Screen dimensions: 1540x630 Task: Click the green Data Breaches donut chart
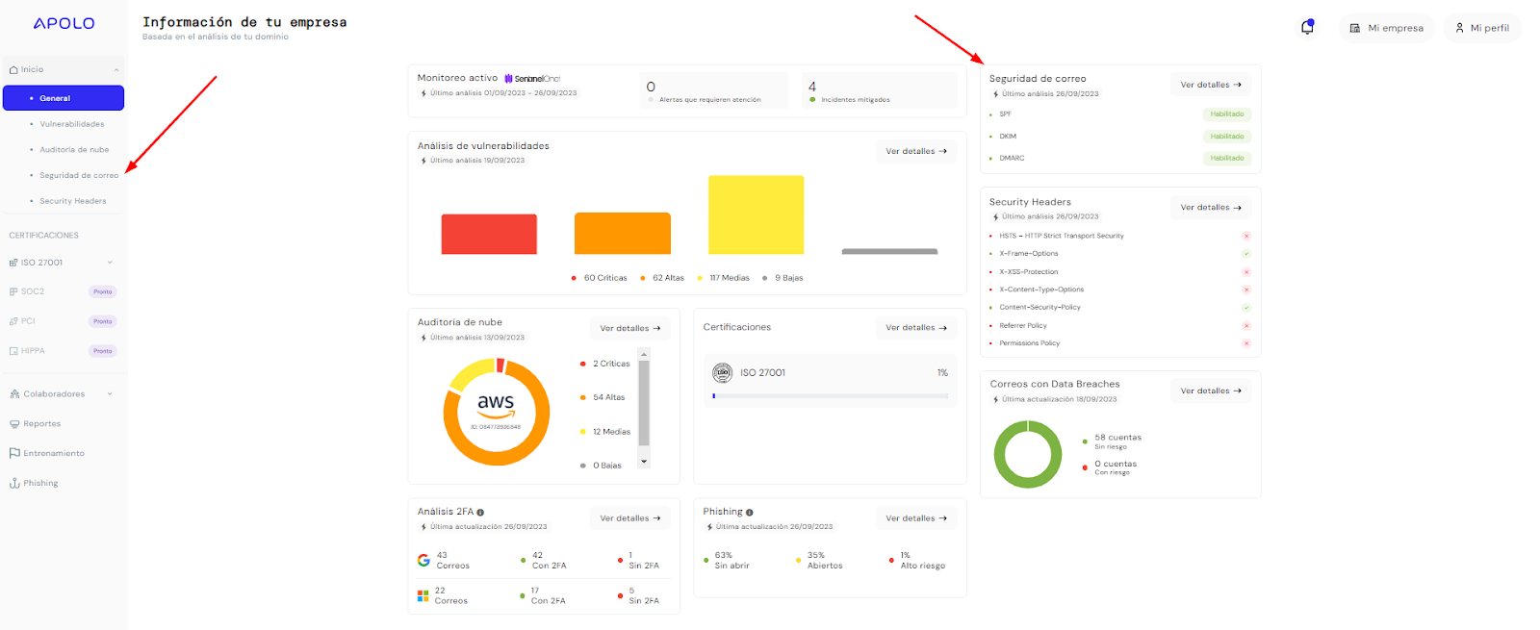[1028, 455]
